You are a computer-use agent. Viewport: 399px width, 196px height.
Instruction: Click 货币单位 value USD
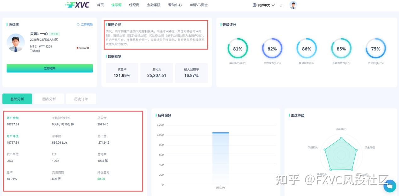coord(10,161)
